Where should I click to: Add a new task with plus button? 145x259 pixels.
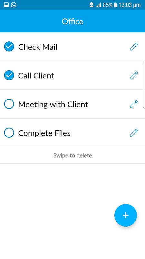click(x=126, y=215)
